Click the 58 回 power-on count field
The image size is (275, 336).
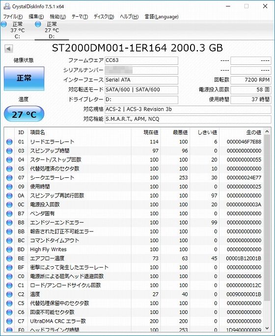(251, 90)
